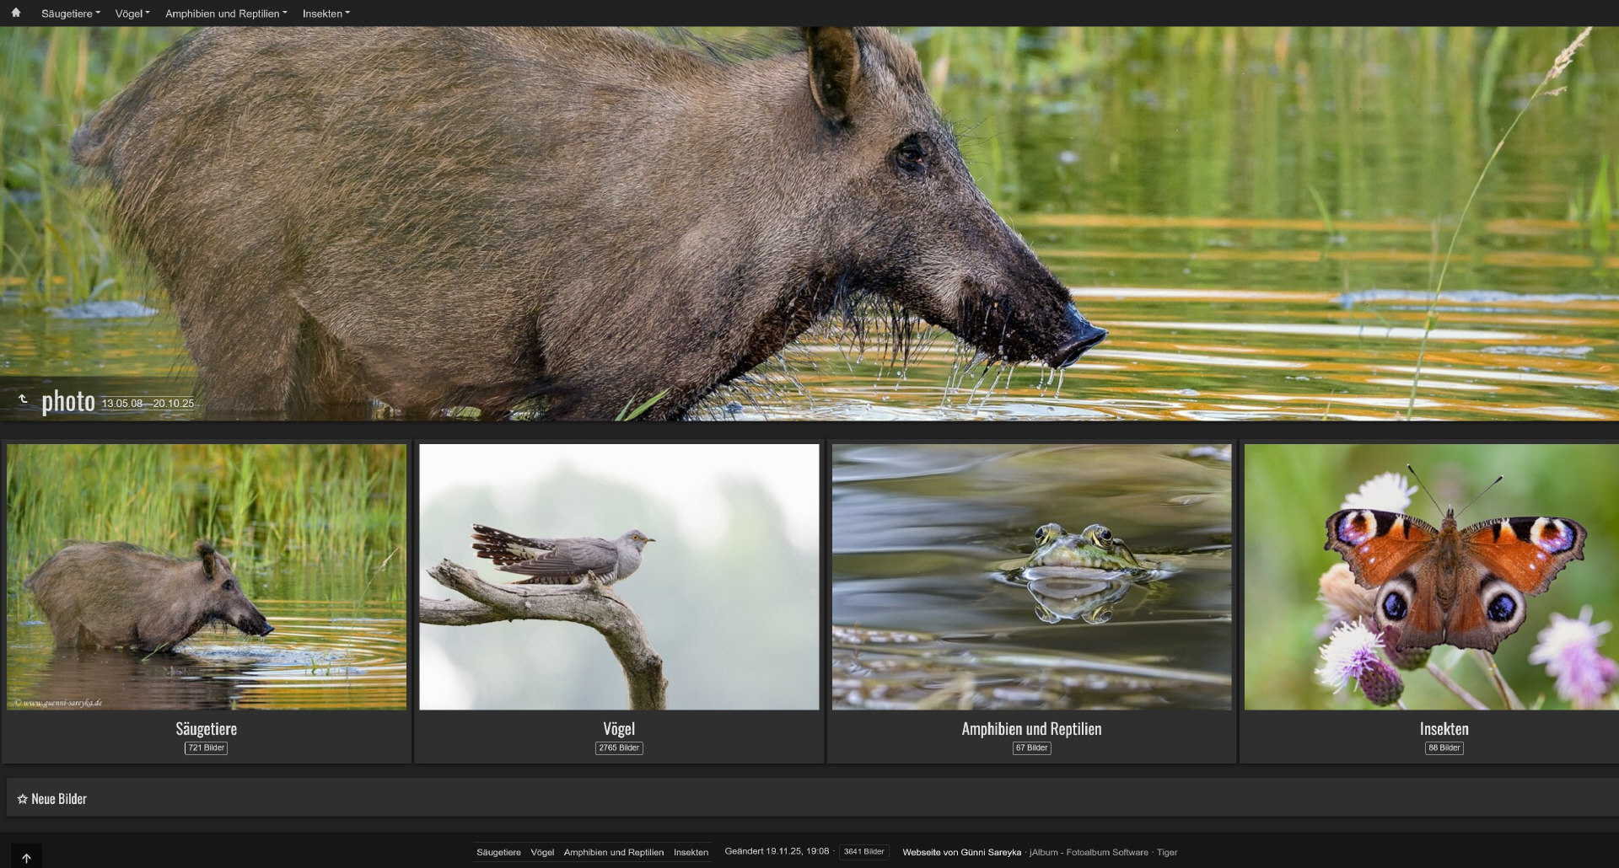Click the home icon in the top bar

point(15,13)
